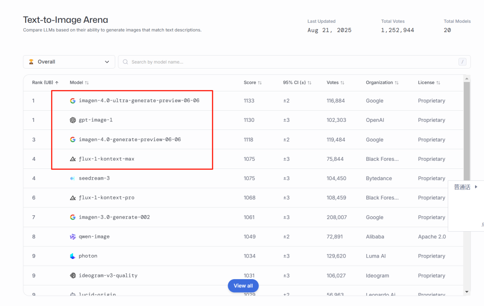Click the slash shortcut badge in search
The image size is (484, 306).
(x=462, y=62)
